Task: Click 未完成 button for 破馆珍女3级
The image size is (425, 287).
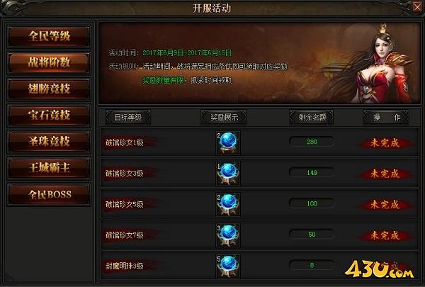Action: [x=385, y=174]
